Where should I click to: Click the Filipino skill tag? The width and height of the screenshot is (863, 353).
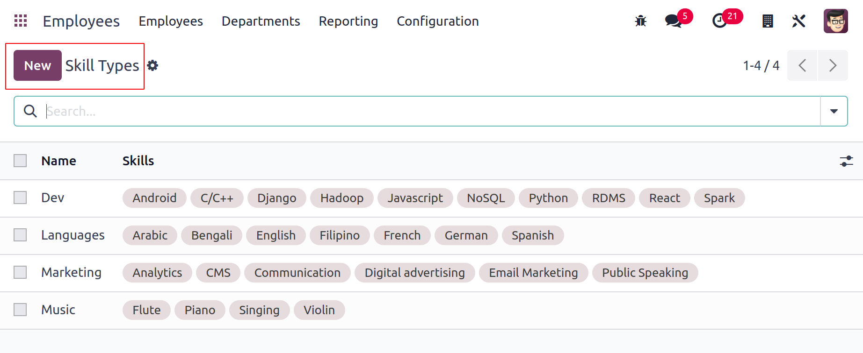pyautogui.click(x=340, y=235)
